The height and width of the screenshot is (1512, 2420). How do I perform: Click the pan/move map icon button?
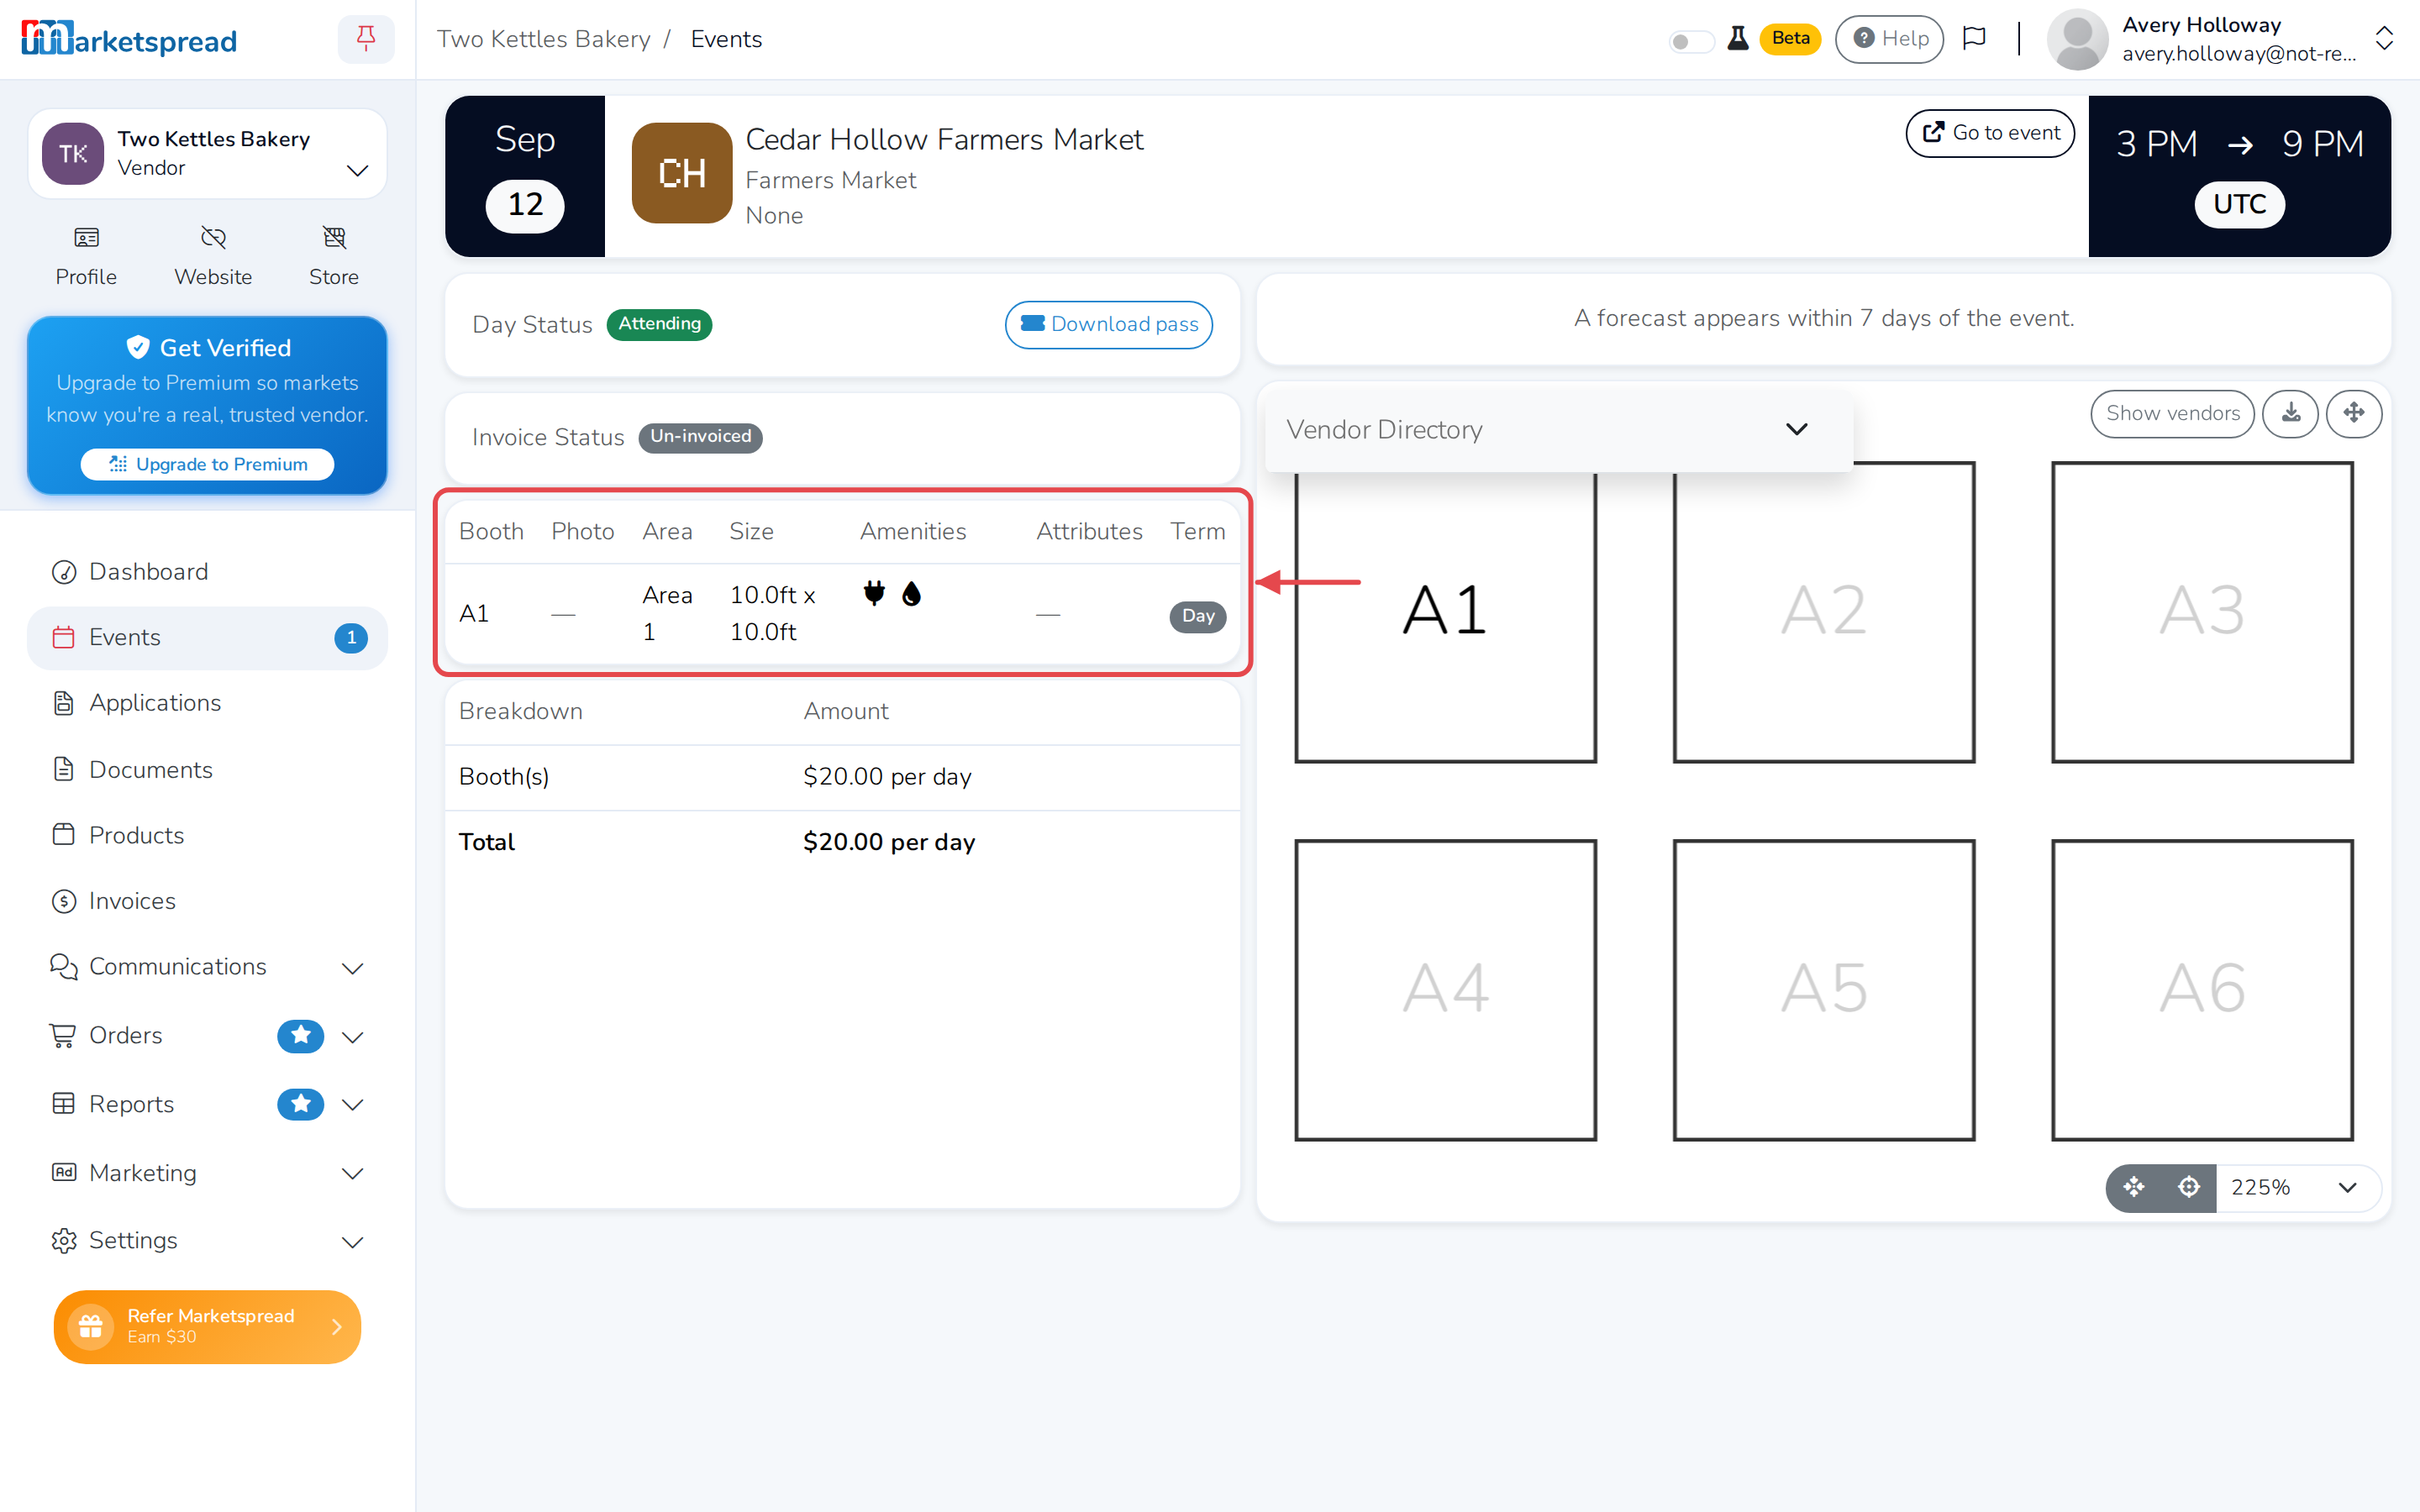tap(2354, 413)
